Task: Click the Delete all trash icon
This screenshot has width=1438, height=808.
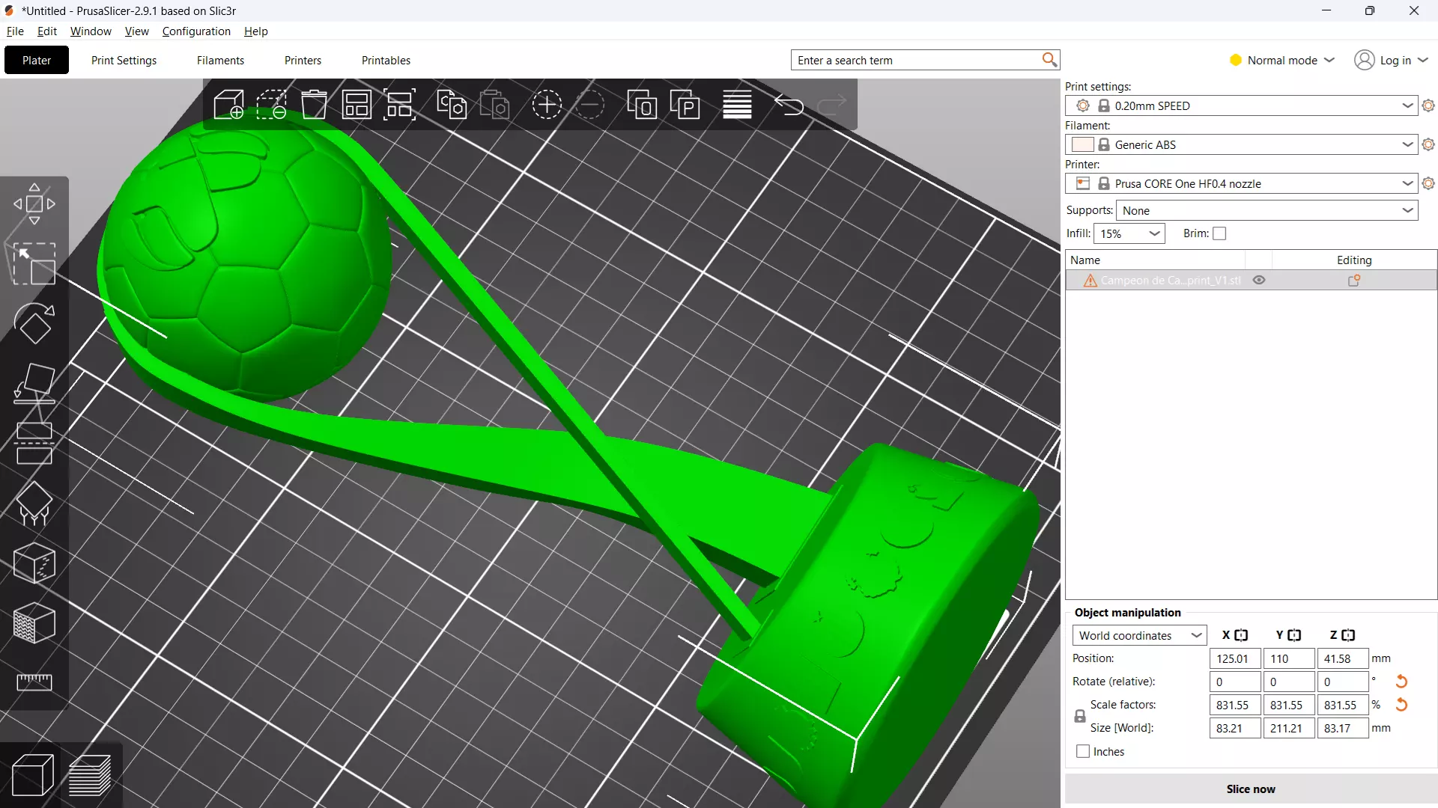Action: [x=314, y=105]
